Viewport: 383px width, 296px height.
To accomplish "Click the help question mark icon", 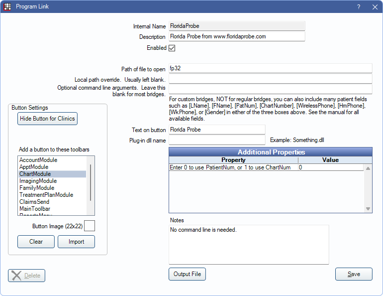I will click(359, 7).
